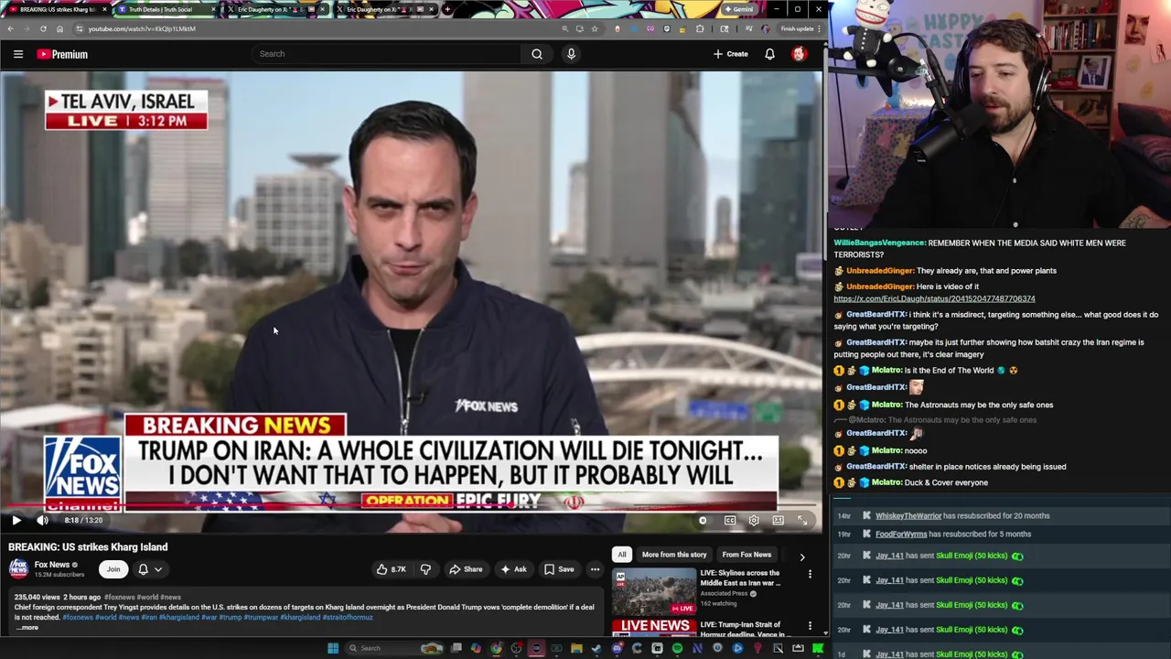Open Steam from the taskbar
Screen dimensions: 1171x659
[x=596, y=648]
